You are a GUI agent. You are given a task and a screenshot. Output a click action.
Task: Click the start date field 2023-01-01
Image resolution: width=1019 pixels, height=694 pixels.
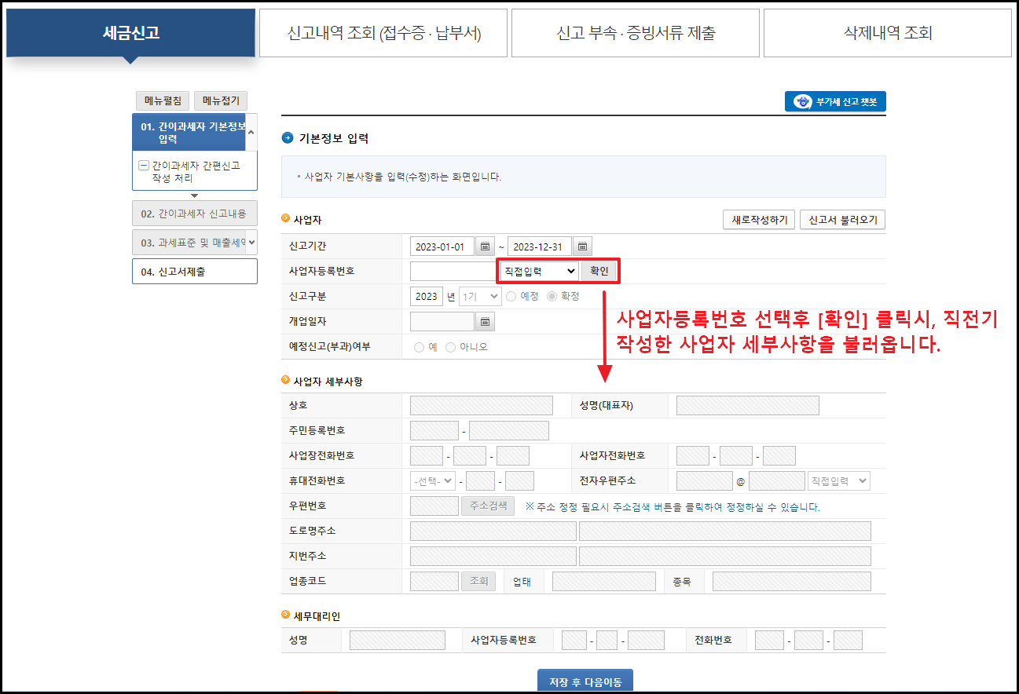click(x=442, y=247)
